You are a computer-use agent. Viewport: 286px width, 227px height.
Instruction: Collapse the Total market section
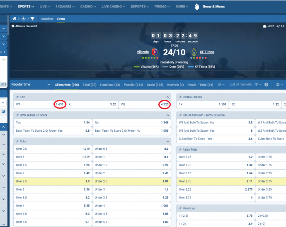pos(167,141)
